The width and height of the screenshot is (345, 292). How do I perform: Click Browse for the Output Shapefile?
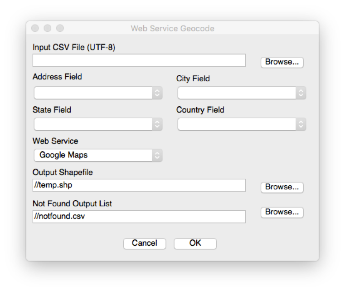282,187
